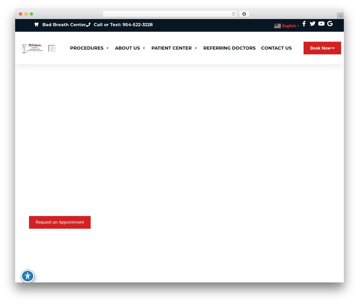Open the Google social icon
This screenshot has height=304, width=359.
[x=330, y=24]
